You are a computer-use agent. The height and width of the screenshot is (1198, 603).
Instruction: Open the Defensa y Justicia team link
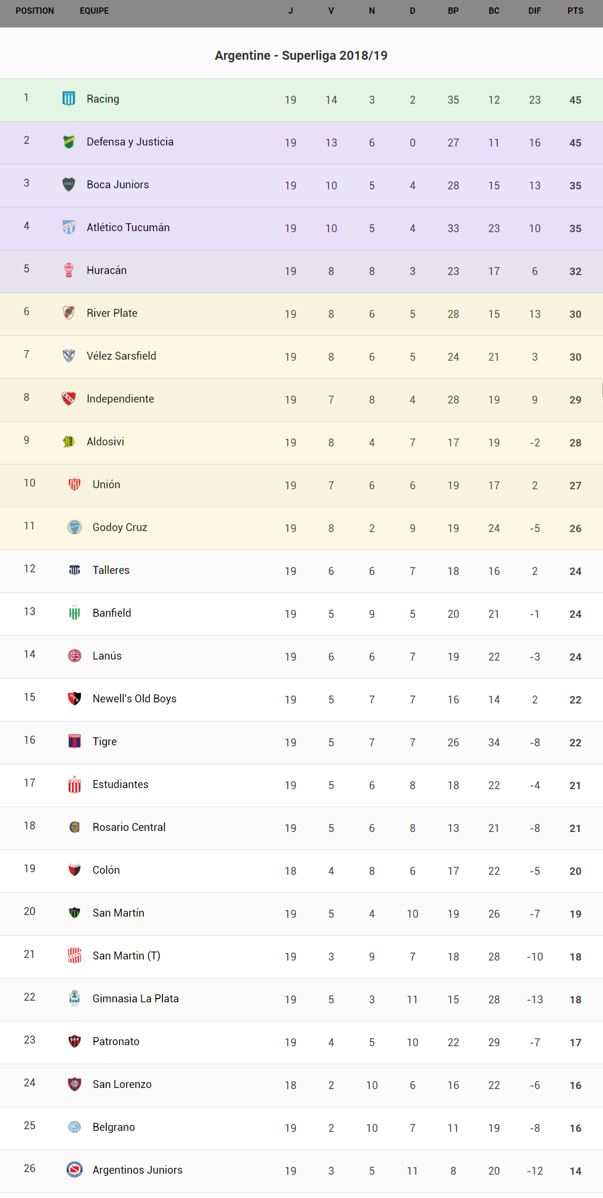pos(130,142)
